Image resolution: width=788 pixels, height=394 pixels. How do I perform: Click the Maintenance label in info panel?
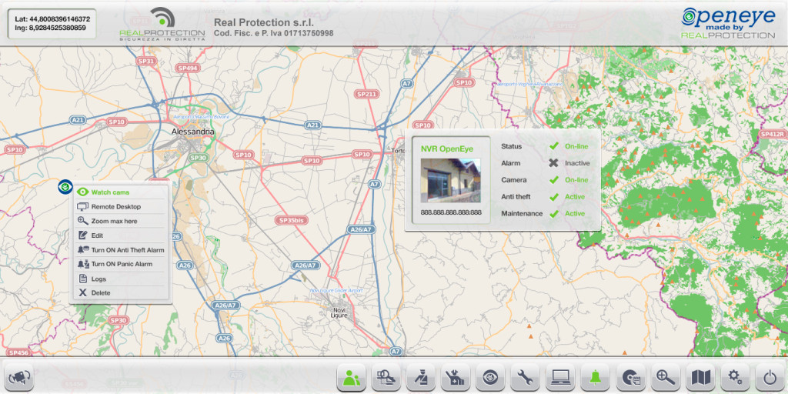[522, 214]
